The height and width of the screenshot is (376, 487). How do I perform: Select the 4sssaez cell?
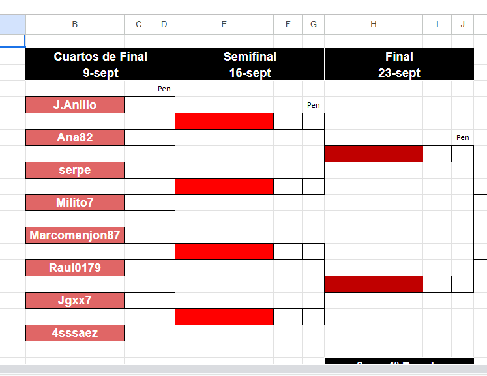pos(75,333)
